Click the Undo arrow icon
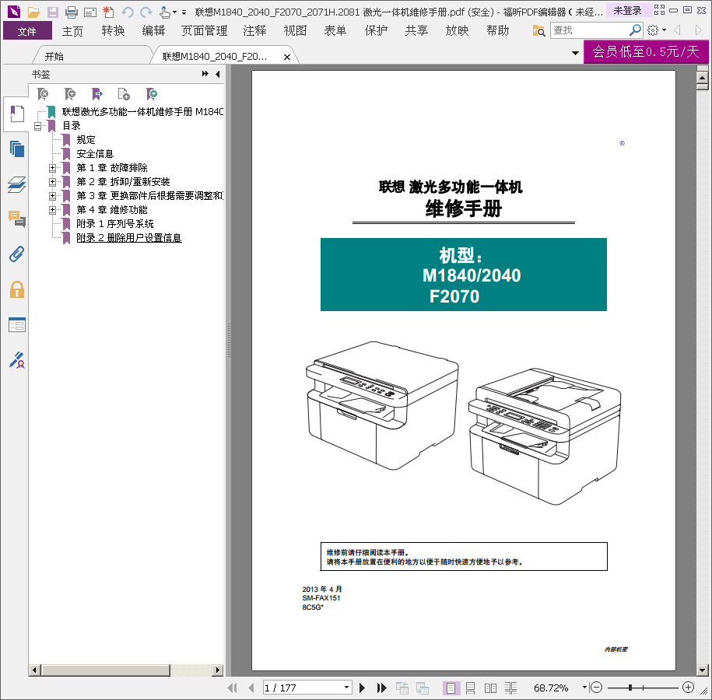The height and width of the screenshot is (700, 712). (x=128, y=12)
